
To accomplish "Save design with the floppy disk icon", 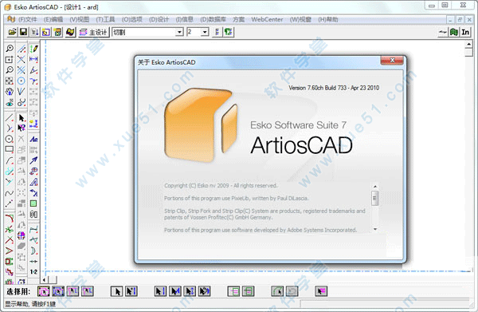I will [x=23, y=32].
